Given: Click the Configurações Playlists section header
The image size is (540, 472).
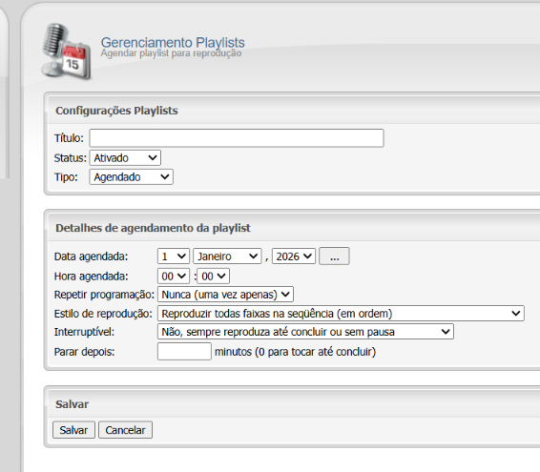Looking at the screenshot, I should (116, 111).
